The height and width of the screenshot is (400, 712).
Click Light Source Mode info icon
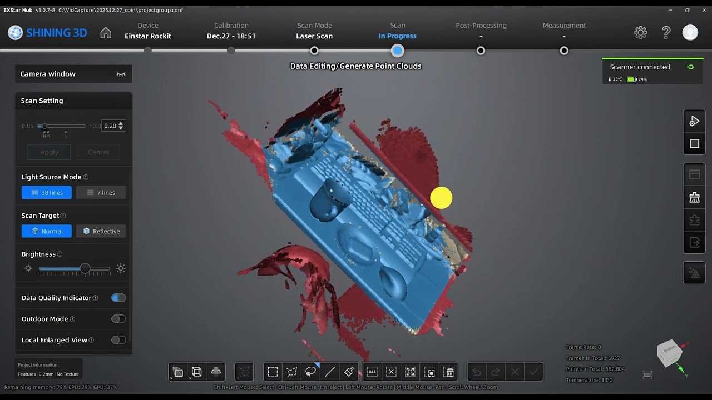pyautogui.click(x=86, y=177)
